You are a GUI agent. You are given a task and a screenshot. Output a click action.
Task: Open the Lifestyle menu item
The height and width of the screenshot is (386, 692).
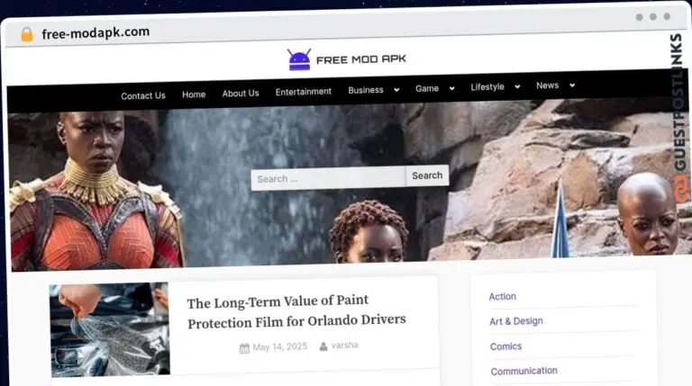487,86
